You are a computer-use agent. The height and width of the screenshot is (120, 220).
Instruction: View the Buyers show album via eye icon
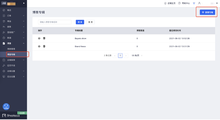coord(39,38)
